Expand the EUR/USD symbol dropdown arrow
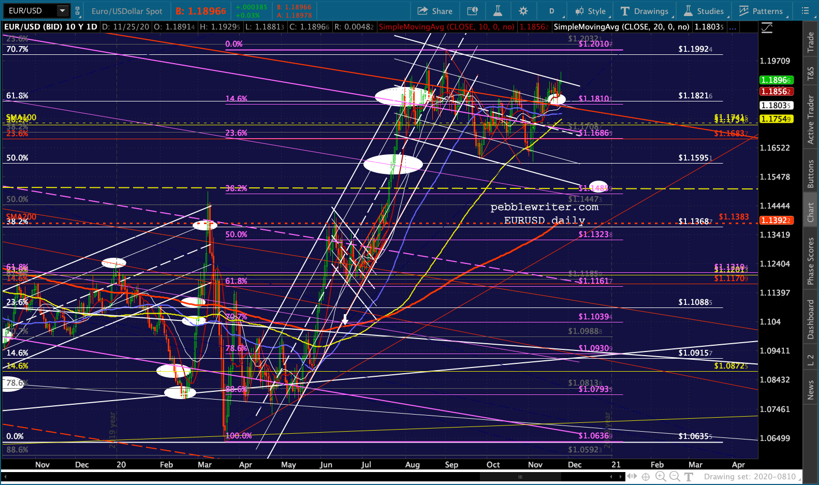This screenshot has width=819, height=485. [63, 11]
